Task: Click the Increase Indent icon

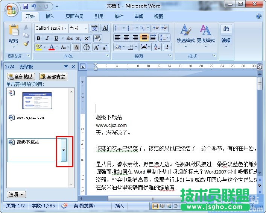Action: (x=164, y=28)
